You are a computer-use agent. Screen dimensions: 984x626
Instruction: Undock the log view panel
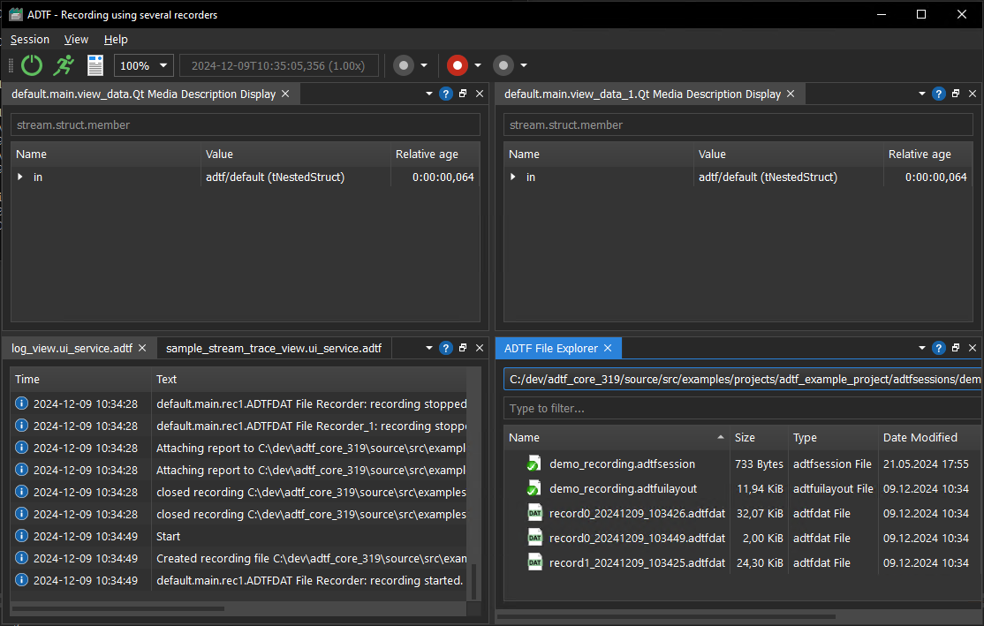pyautogui.click(x=463, y=348)
